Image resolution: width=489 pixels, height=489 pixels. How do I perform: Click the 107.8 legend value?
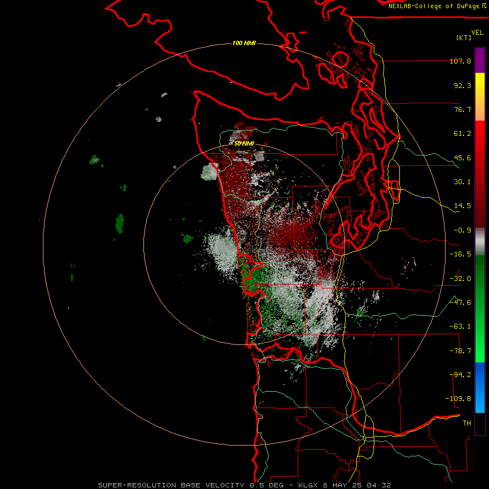coord(460,61)
